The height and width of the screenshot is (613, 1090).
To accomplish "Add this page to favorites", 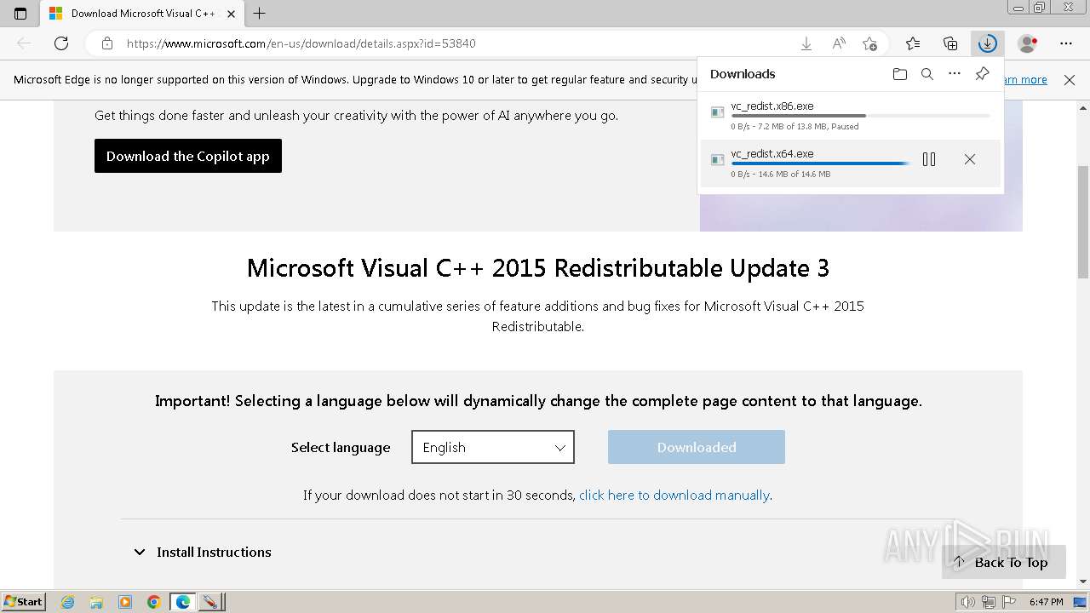I will click(x=869, y=43).
